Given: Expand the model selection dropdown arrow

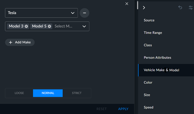Looking at the screenshot, I should coord(84,26).
